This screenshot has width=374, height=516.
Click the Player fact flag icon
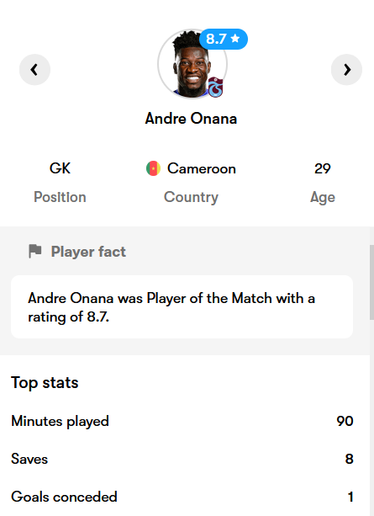point(34,252)
